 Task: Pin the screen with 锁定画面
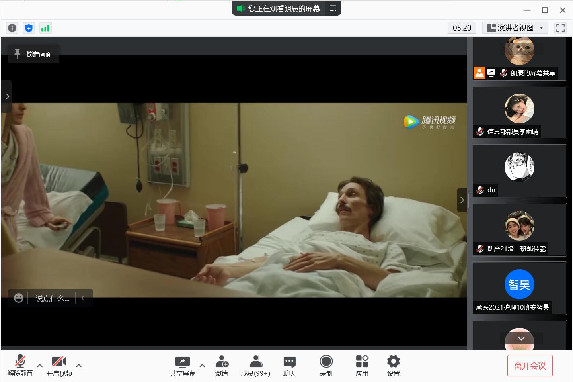[x=34, y=54]
